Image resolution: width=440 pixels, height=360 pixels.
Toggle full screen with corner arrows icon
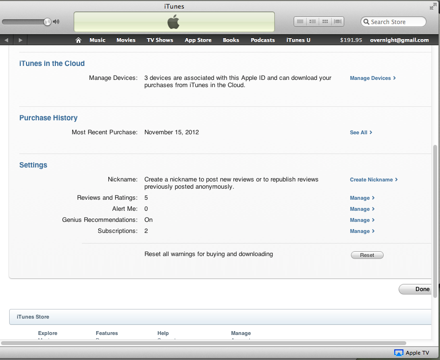click(433, 6)
